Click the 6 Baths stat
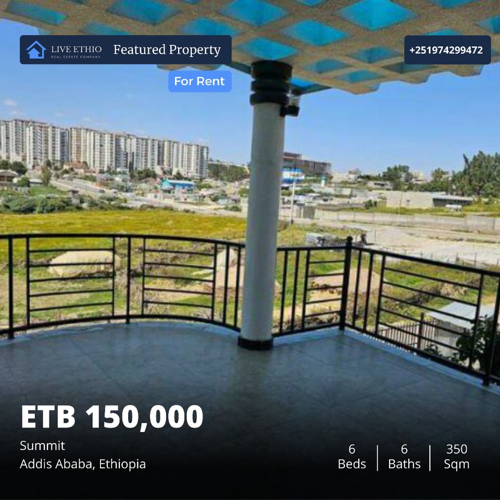This screenshot has width=500, height=500. pyautogui.click(x=404, y=457)
